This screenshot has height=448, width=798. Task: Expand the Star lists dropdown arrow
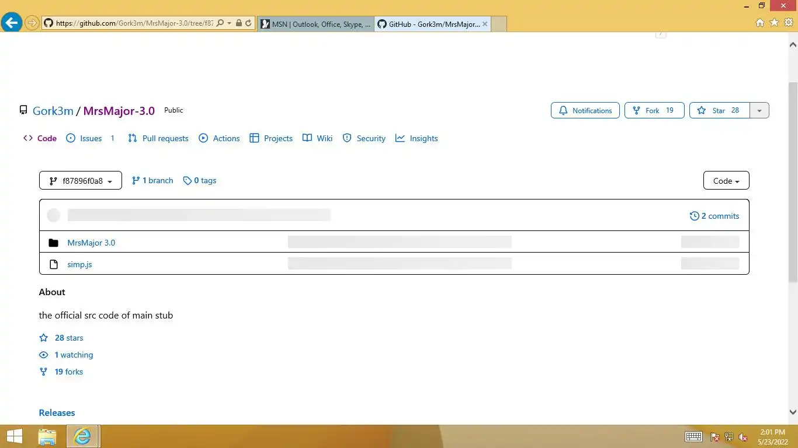pyautogui.click(x=759, y=110)
